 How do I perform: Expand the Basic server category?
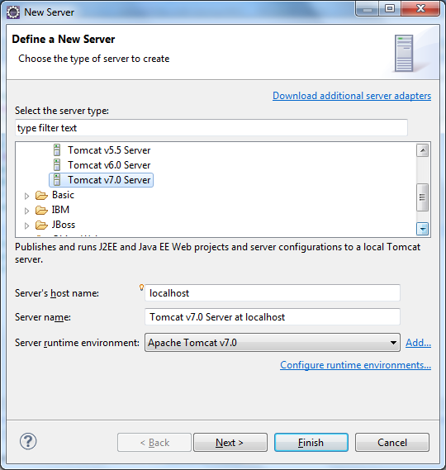pyautogui.click(x=26, y=196)
